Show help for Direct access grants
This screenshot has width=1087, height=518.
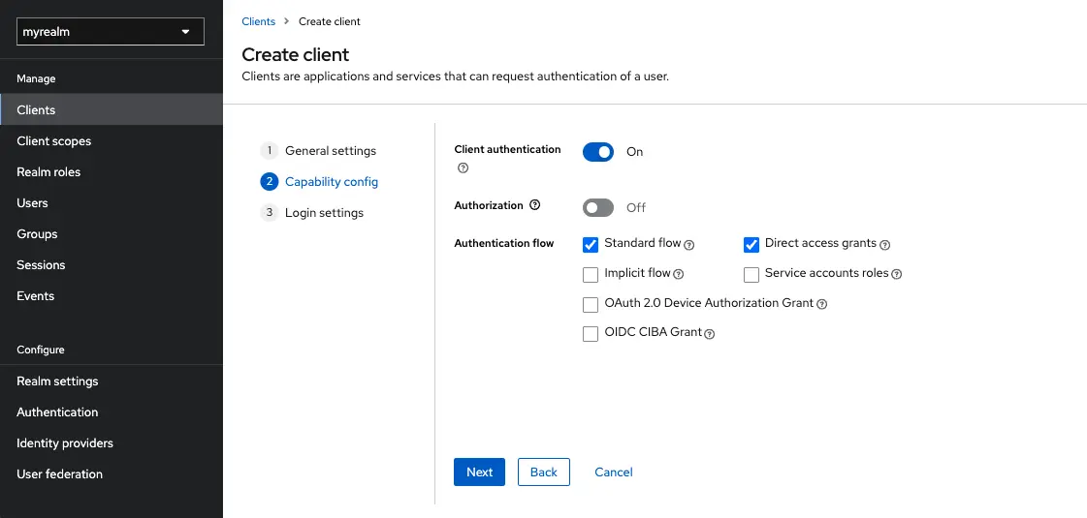884,244
